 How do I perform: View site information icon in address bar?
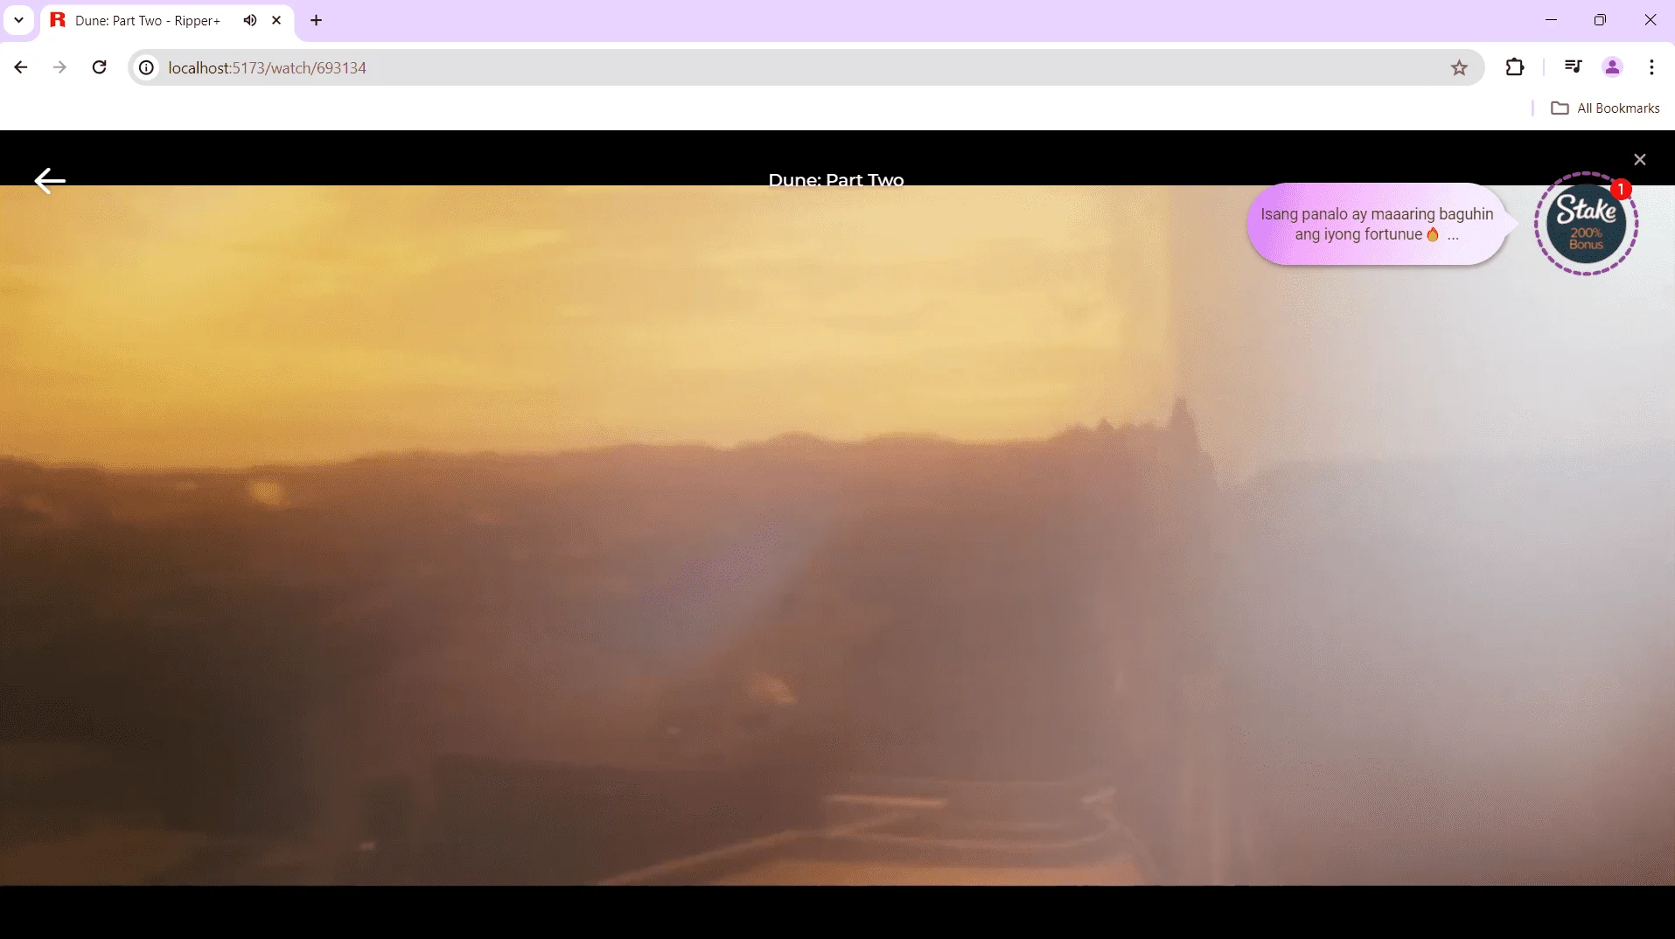point(147,67)
